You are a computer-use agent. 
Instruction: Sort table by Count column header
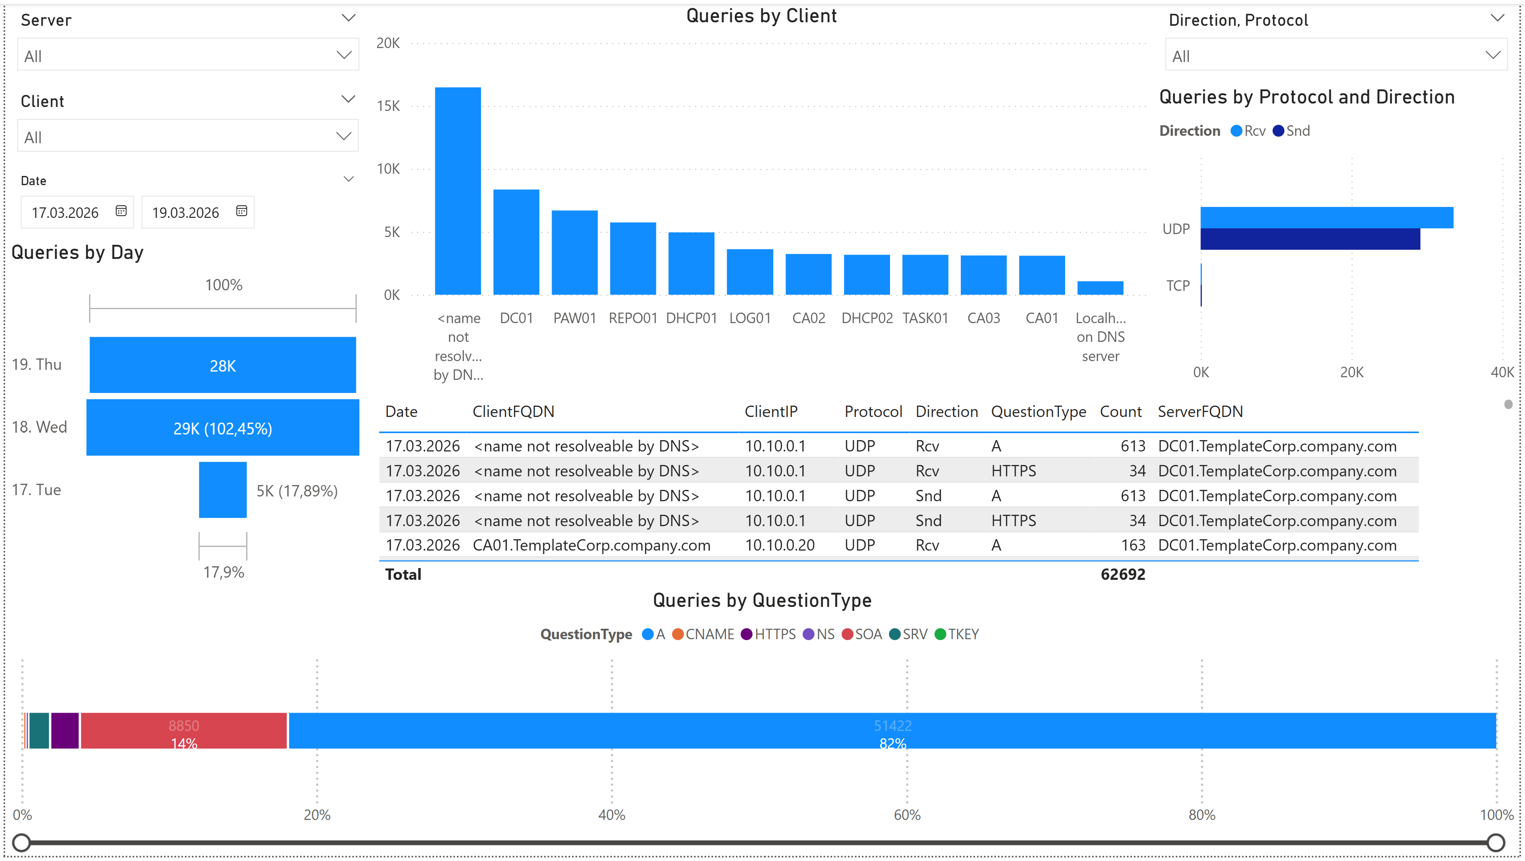[x=1120, y=412]
